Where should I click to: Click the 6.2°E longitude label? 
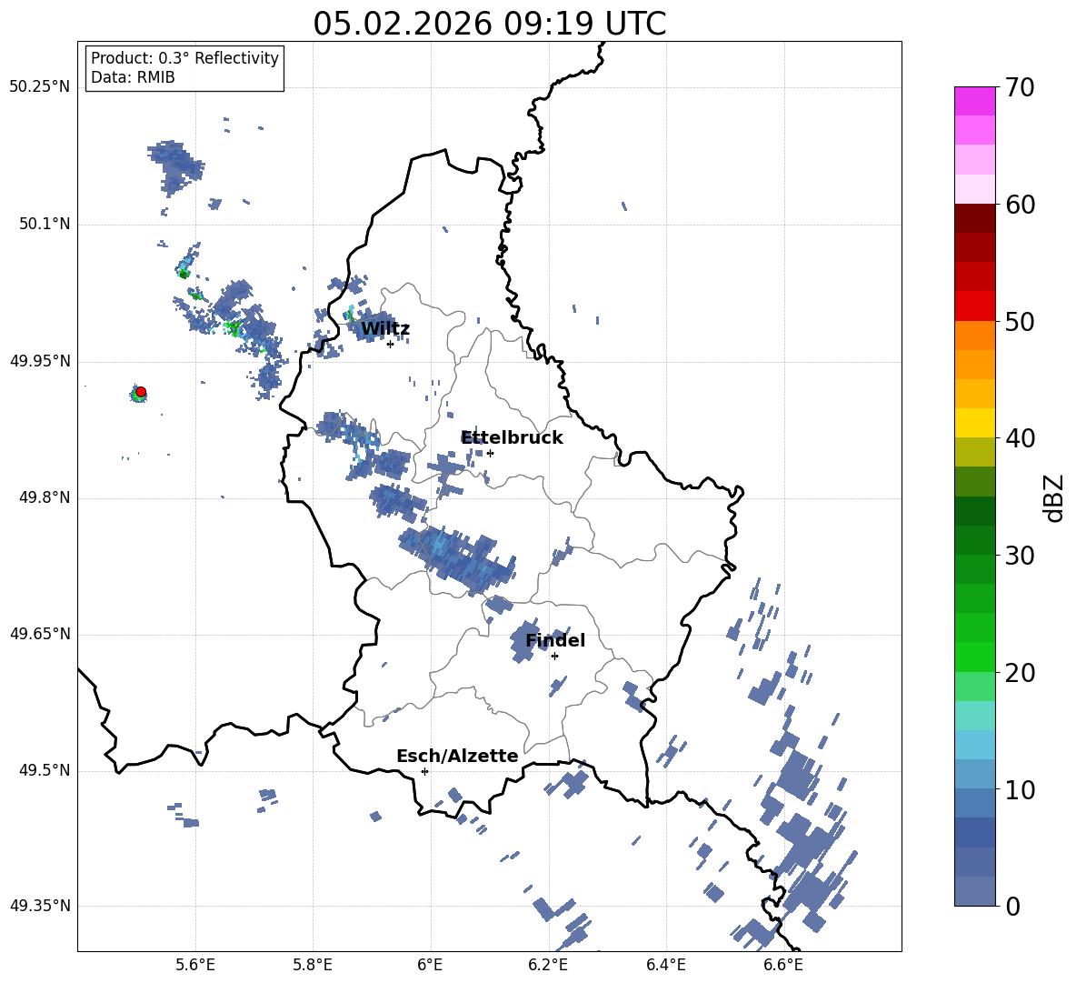click(548, 965)
